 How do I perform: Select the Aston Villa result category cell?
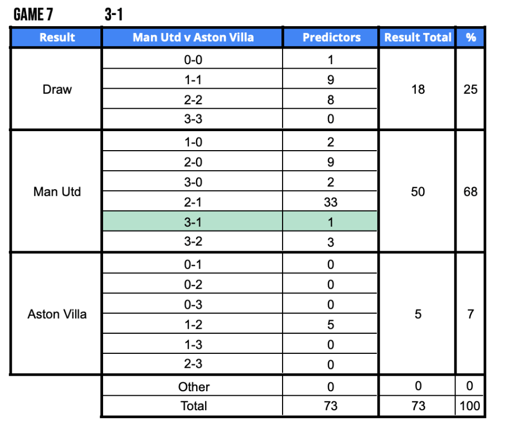point(57,314)
